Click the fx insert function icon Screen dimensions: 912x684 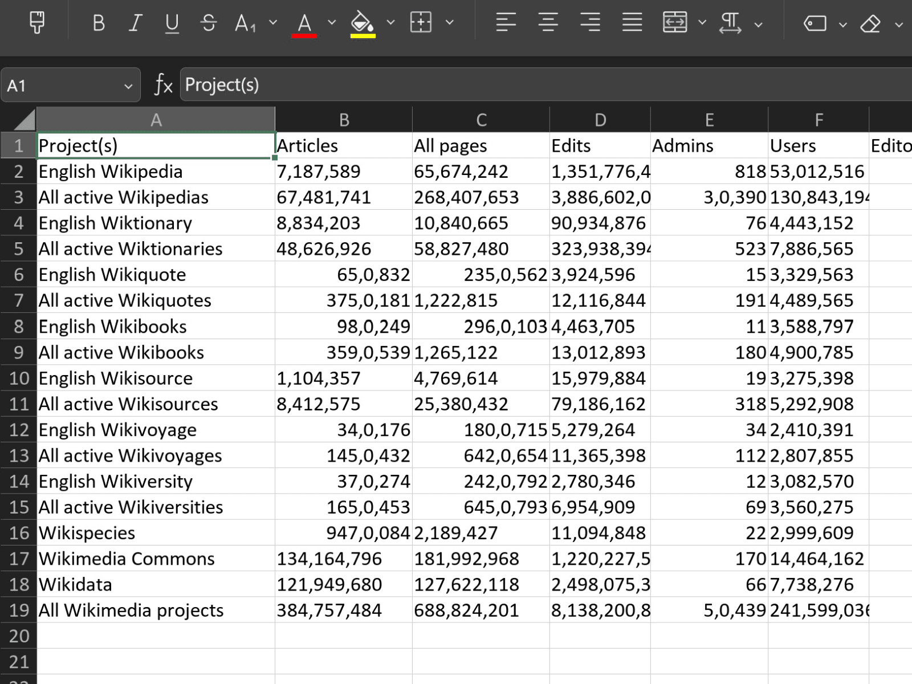(163, 85)
